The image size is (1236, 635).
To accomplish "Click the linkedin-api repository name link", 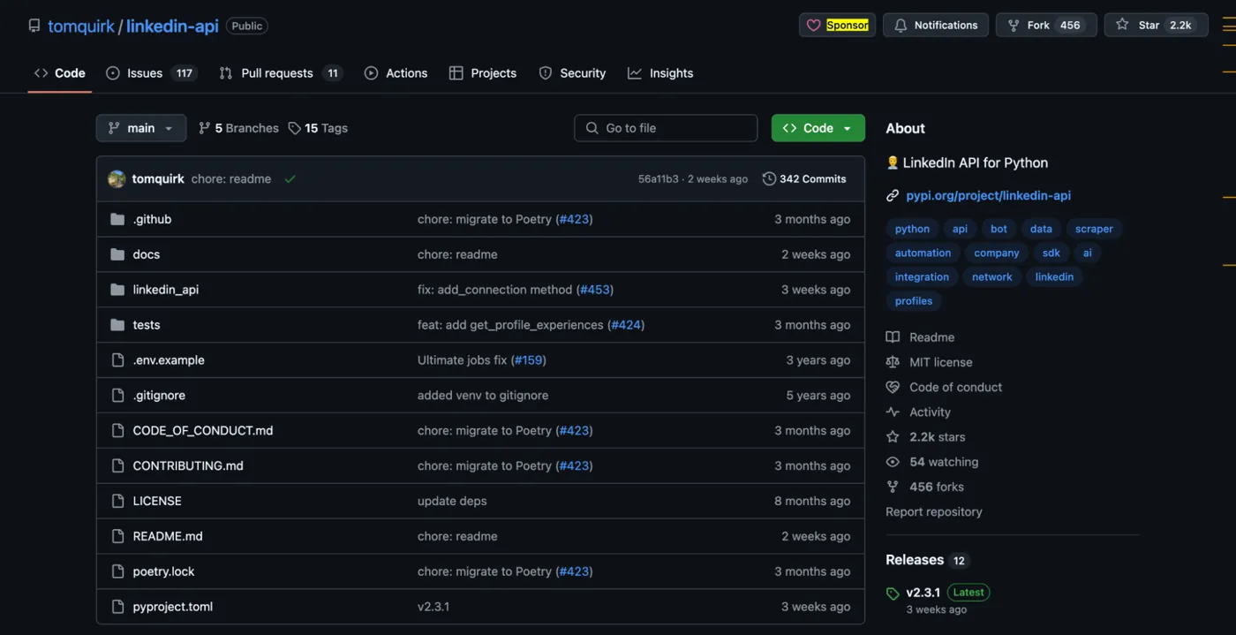I will (x=172, y=26).
